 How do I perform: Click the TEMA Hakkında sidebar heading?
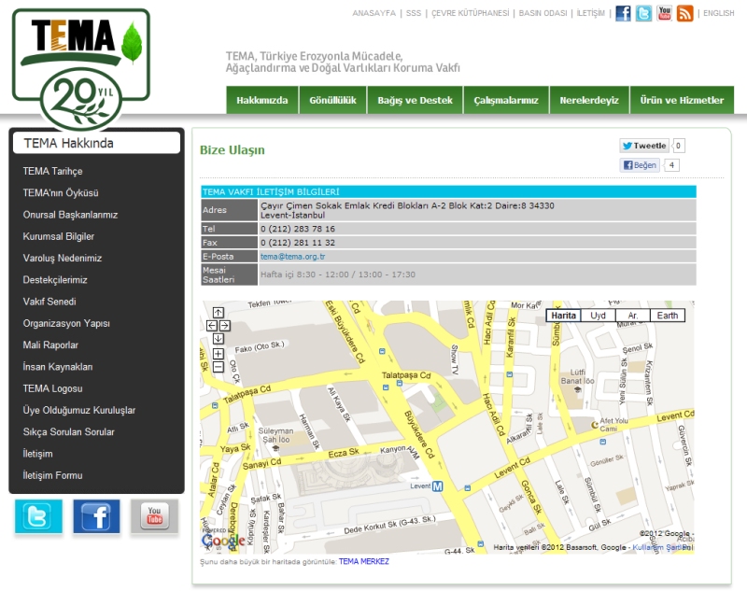97,143
